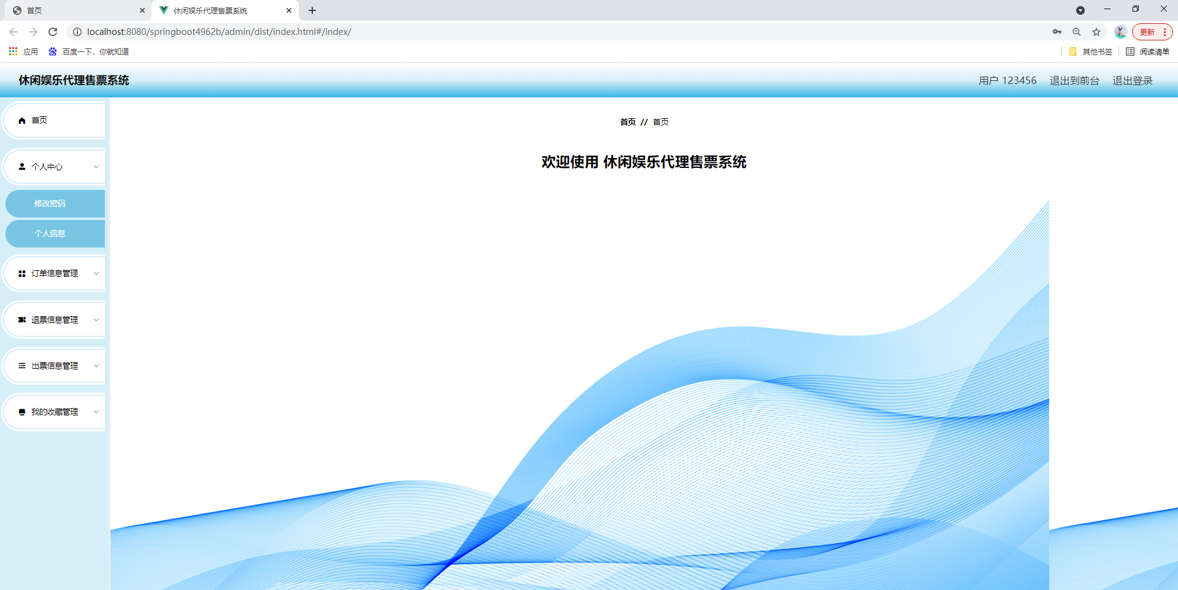Screen dimensions: 1178x590
Task: Click the grid icon beside 订单信息管理
Action: click(x=22, y=273)
